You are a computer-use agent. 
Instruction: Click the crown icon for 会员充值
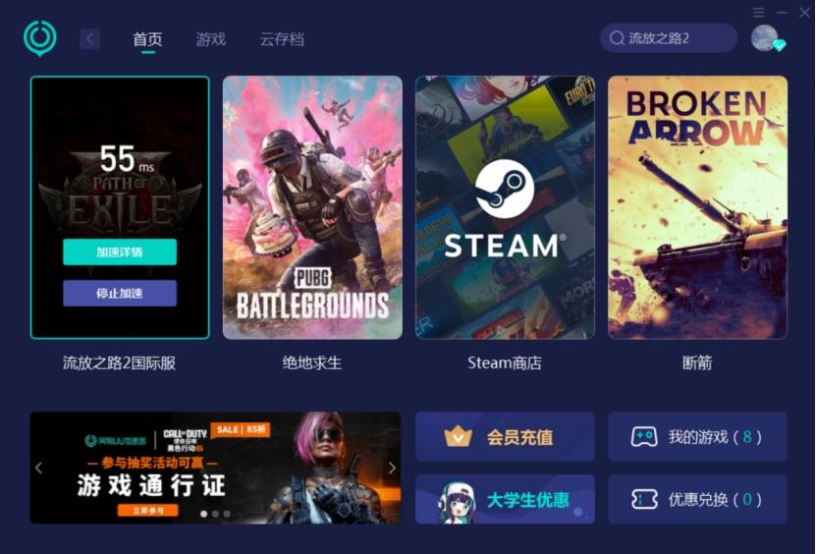458,437
